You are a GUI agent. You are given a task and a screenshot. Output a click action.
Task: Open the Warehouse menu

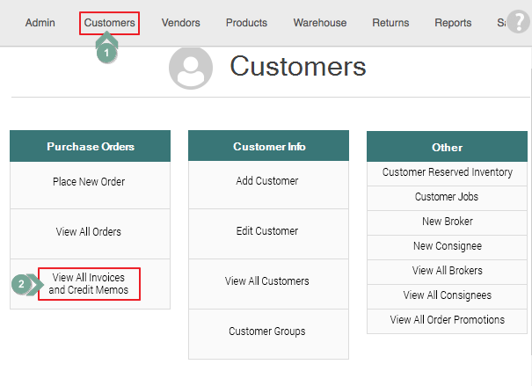pos(320,23)
